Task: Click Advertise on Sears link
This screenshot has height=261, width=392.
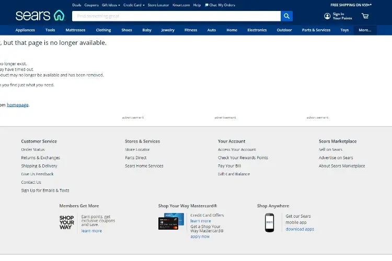Action: [336, 158]
